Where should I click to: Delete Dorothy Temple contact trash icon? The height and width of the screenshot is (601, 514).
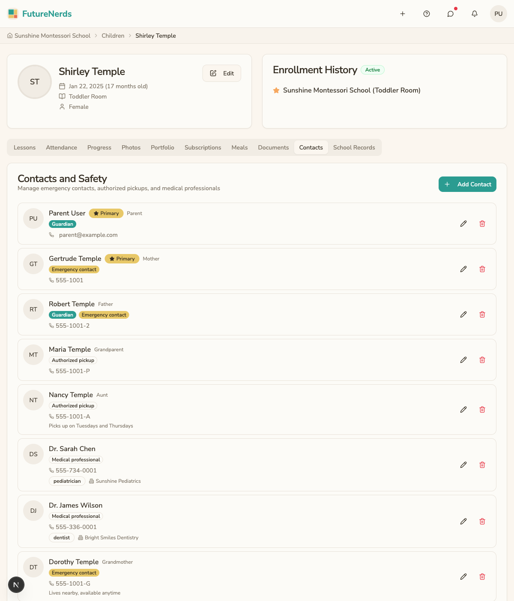[482, 577]
